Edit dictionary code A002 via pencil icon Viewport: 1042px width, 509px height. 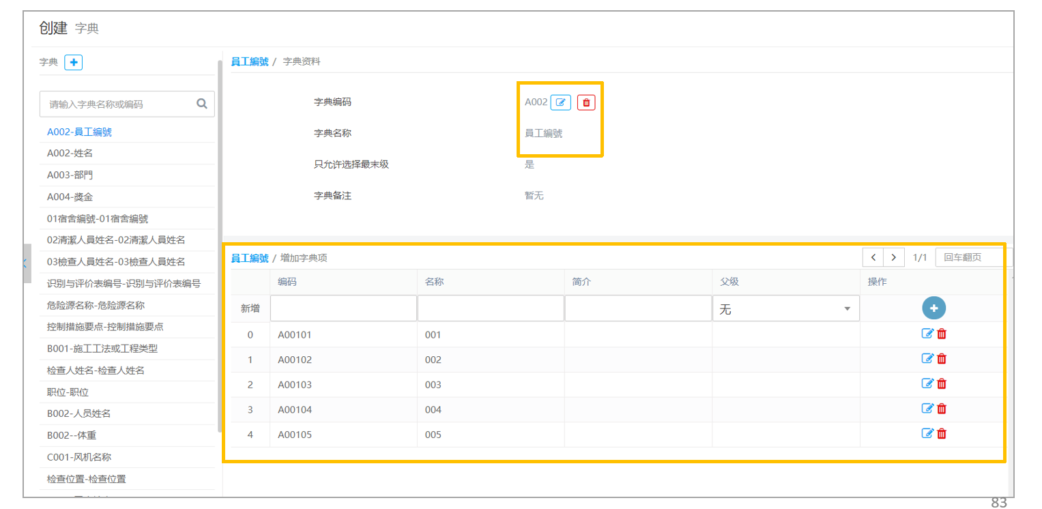[x=561, y=102]
